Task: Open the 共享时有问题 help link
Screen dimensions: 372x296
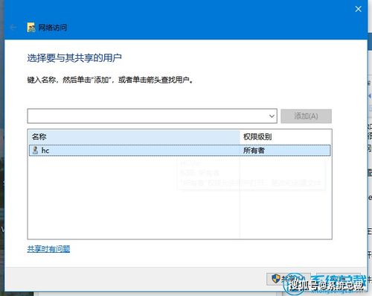Action: click(48, 249)
